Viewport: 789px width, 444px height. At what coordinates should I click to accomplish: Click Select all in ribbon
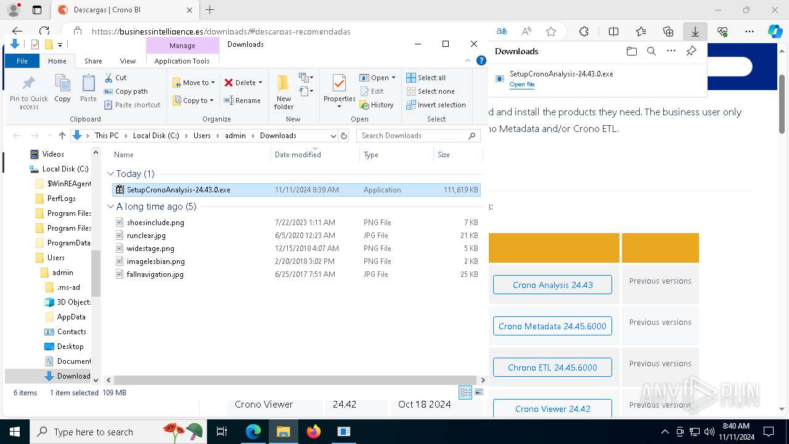click(x=426, y=78)
